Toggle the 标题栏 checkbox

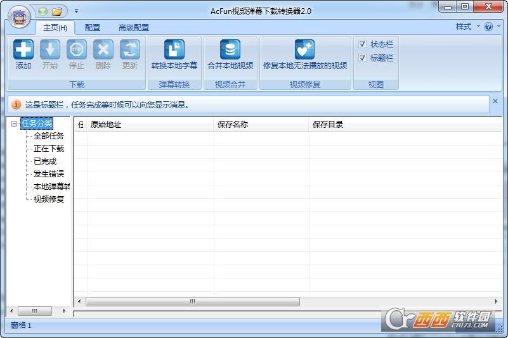(363, 58)
